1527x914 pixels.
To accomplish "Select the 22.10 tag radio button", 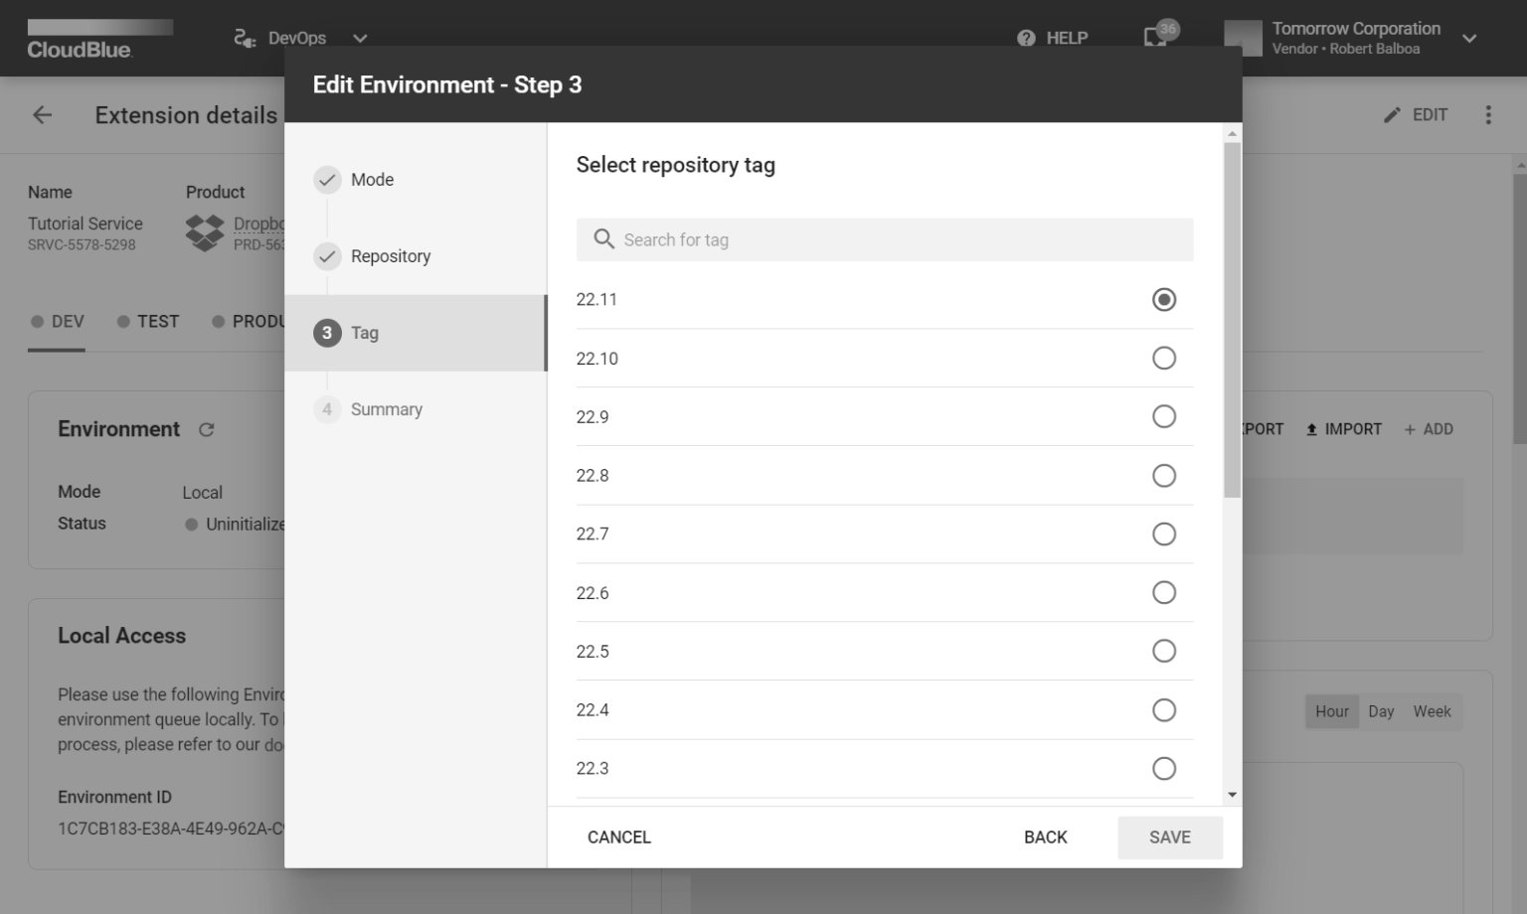I will point(1163,358).
